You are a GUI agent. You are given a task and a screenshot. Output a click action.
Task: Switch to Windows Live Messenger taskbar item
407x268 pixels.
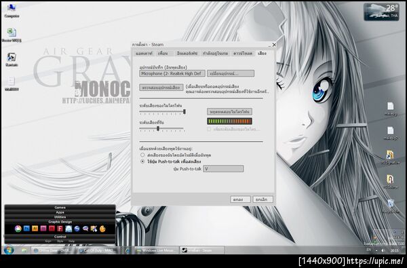click(x=157, y=250)
